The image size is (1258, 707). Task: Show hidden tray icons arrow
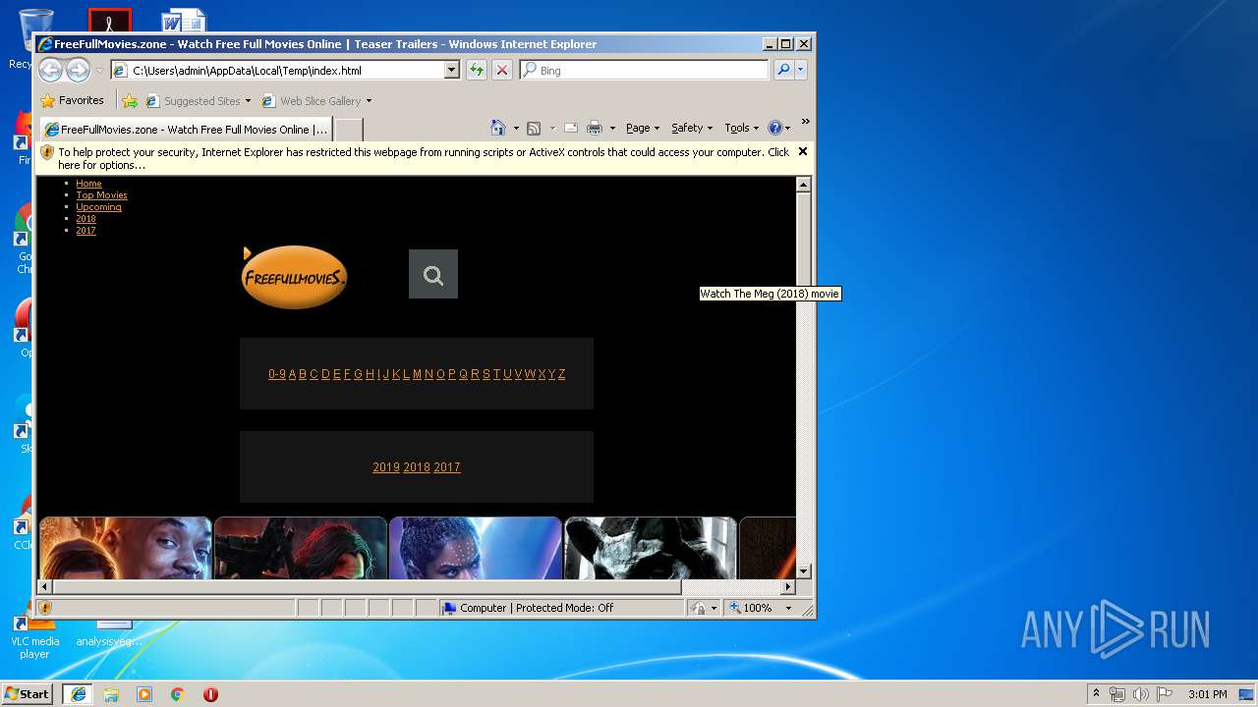coord(1097,694)
